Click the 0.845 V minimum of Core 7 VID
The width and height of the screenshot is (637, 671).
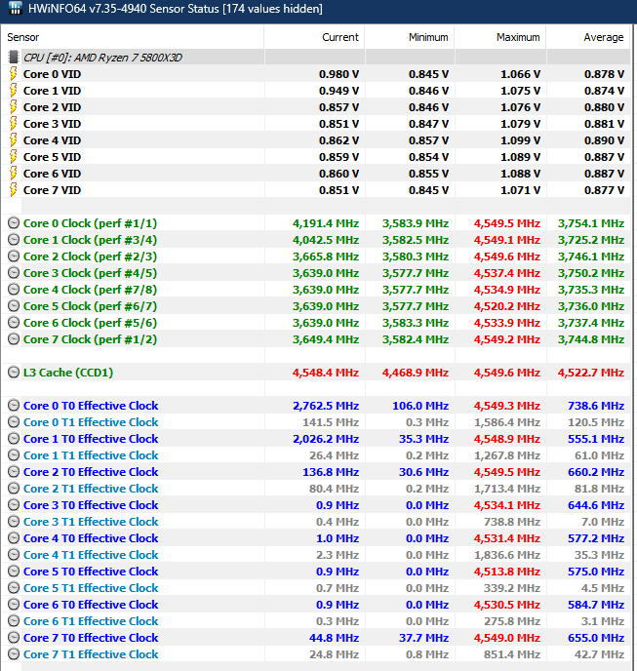[x=428, y=190]
